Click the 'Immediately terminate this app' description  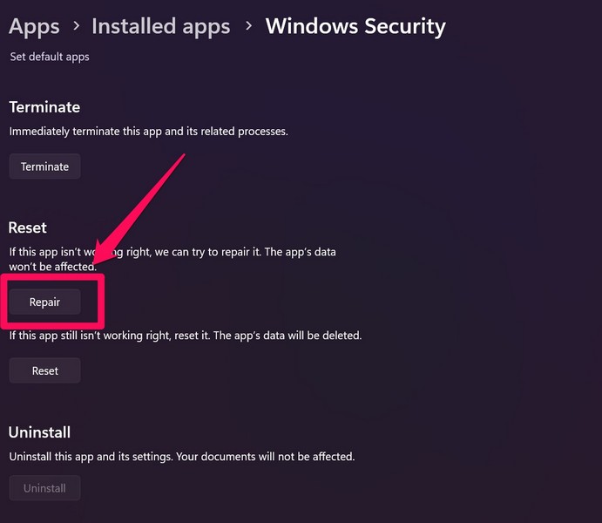[x=148, y=132]
